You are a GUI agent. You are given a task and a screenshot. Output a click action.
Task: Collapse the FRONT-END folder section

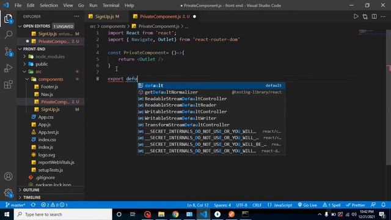pyautogui.click(x=20, y=49)
